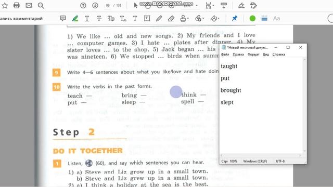Click the word 'brought' in Notepad

[231, 90]
